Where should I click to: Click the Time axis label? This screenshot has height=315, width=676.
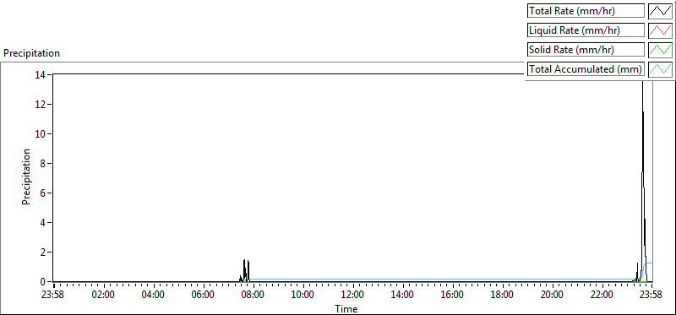point(346,308)
